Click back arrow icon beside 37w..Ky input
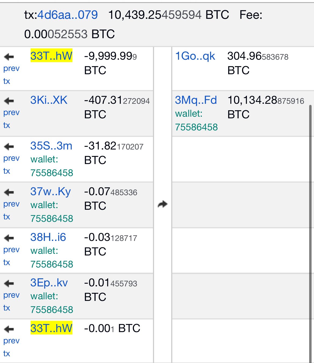The image size is (314, 363). point(9,192)
